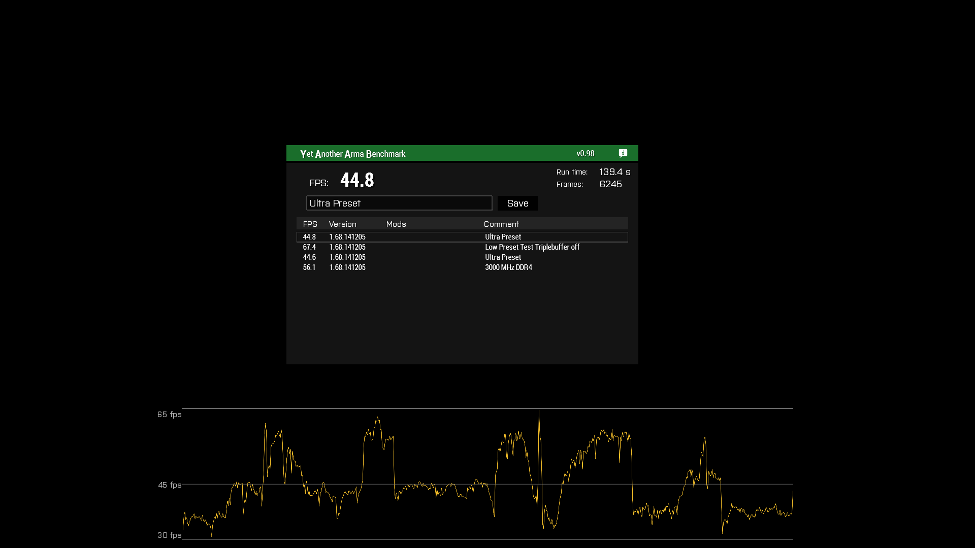Select the highlighted 44.8 FPS result row
The width and height of the screenshot is (975, 548).
[462, 237]
